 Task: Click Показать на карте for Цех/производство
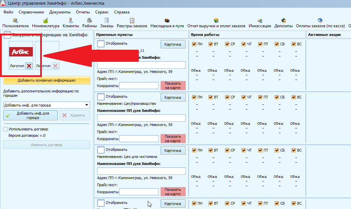173,138
